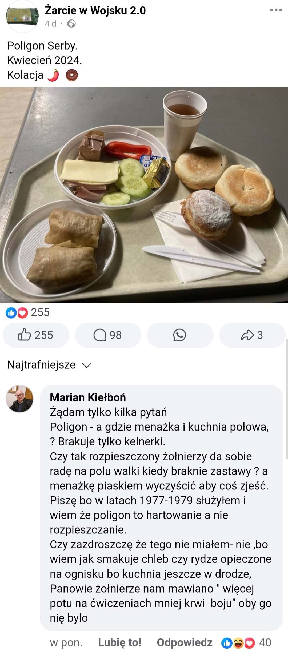
Task: Click Odpowiedz to reply to comment
Action: (x=185, y=643)
